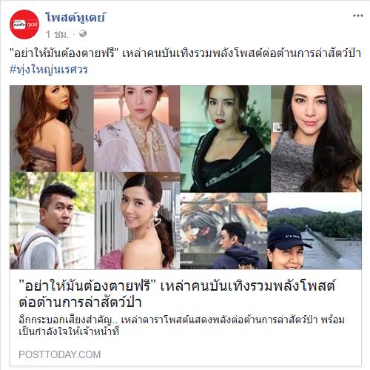The width and height of the screenshot is (370, 370).
Task: Click the man with backpack photo
Action: [x=52, y=220]
